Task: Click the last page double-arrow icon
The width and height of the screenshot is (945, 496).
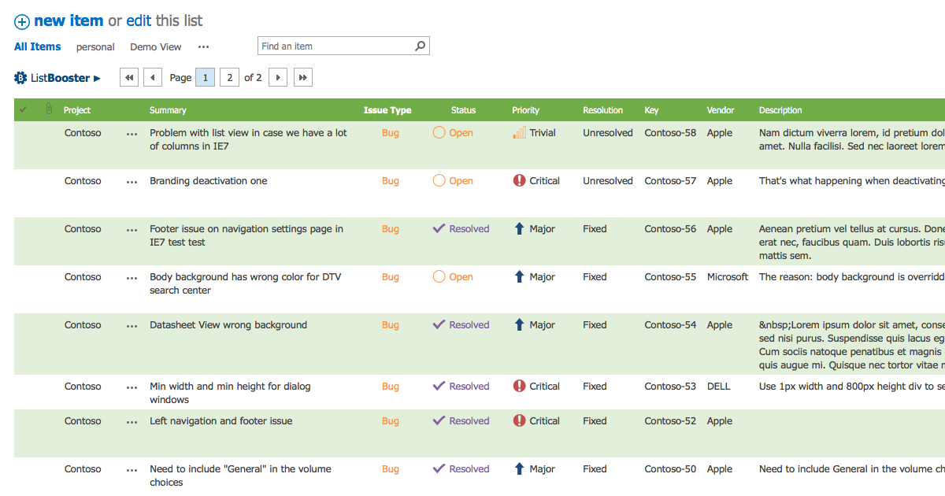Action: [x=303, y=76]
